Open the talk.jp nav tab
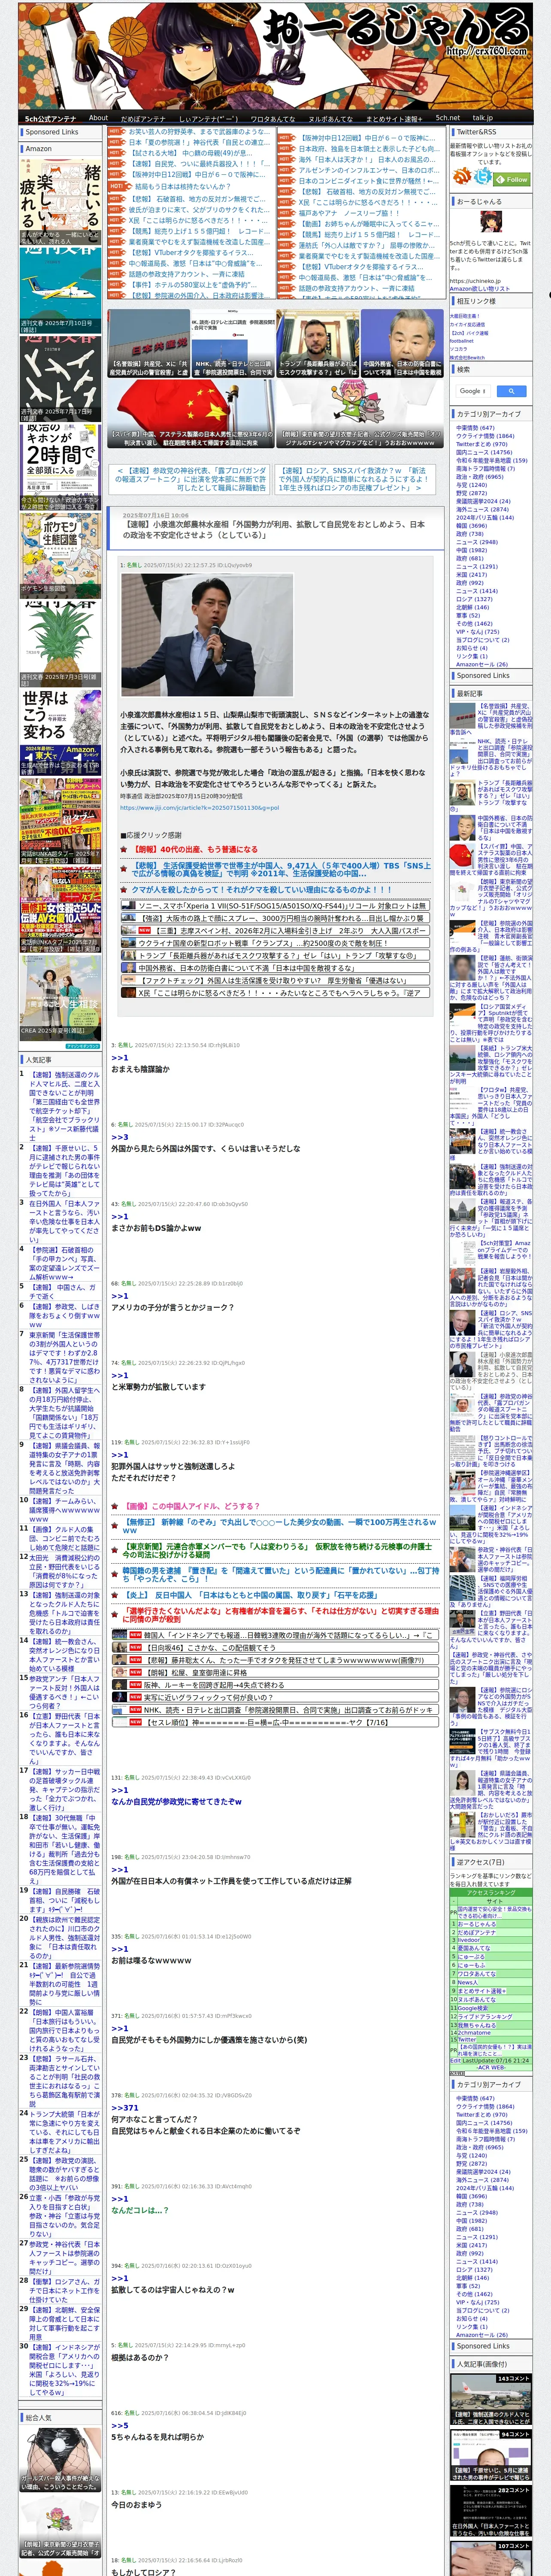The width and height of the screenshot is (551, 2576). [483, 118]
